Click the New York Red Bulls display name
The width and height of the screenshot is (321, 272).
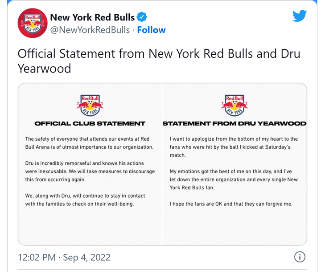click(92, 17)
